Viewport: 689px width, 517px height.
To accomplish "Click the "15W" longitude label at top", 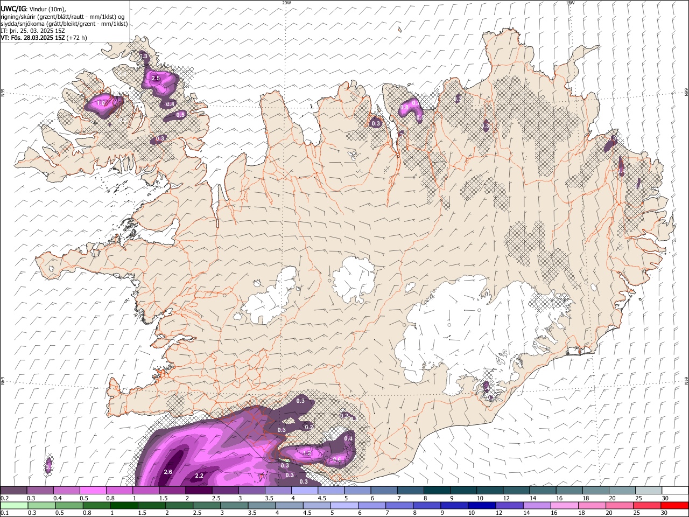I will point(570,3).
